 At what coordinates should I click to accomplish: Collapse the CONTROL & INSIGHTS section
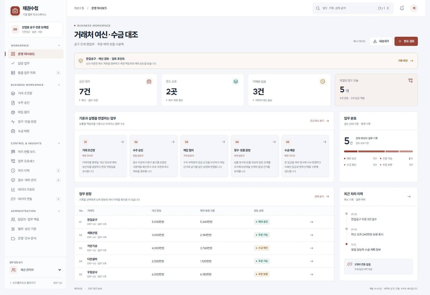coord(59,143)
